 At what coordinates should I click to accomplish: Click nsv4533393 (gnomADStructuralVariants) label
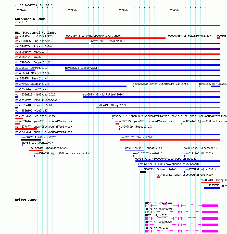click(x=44, y=132)
